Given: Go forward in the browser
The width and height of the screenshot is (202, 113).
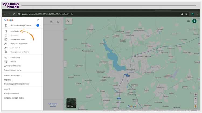Looking at the screenshot, I should [9, 14].
